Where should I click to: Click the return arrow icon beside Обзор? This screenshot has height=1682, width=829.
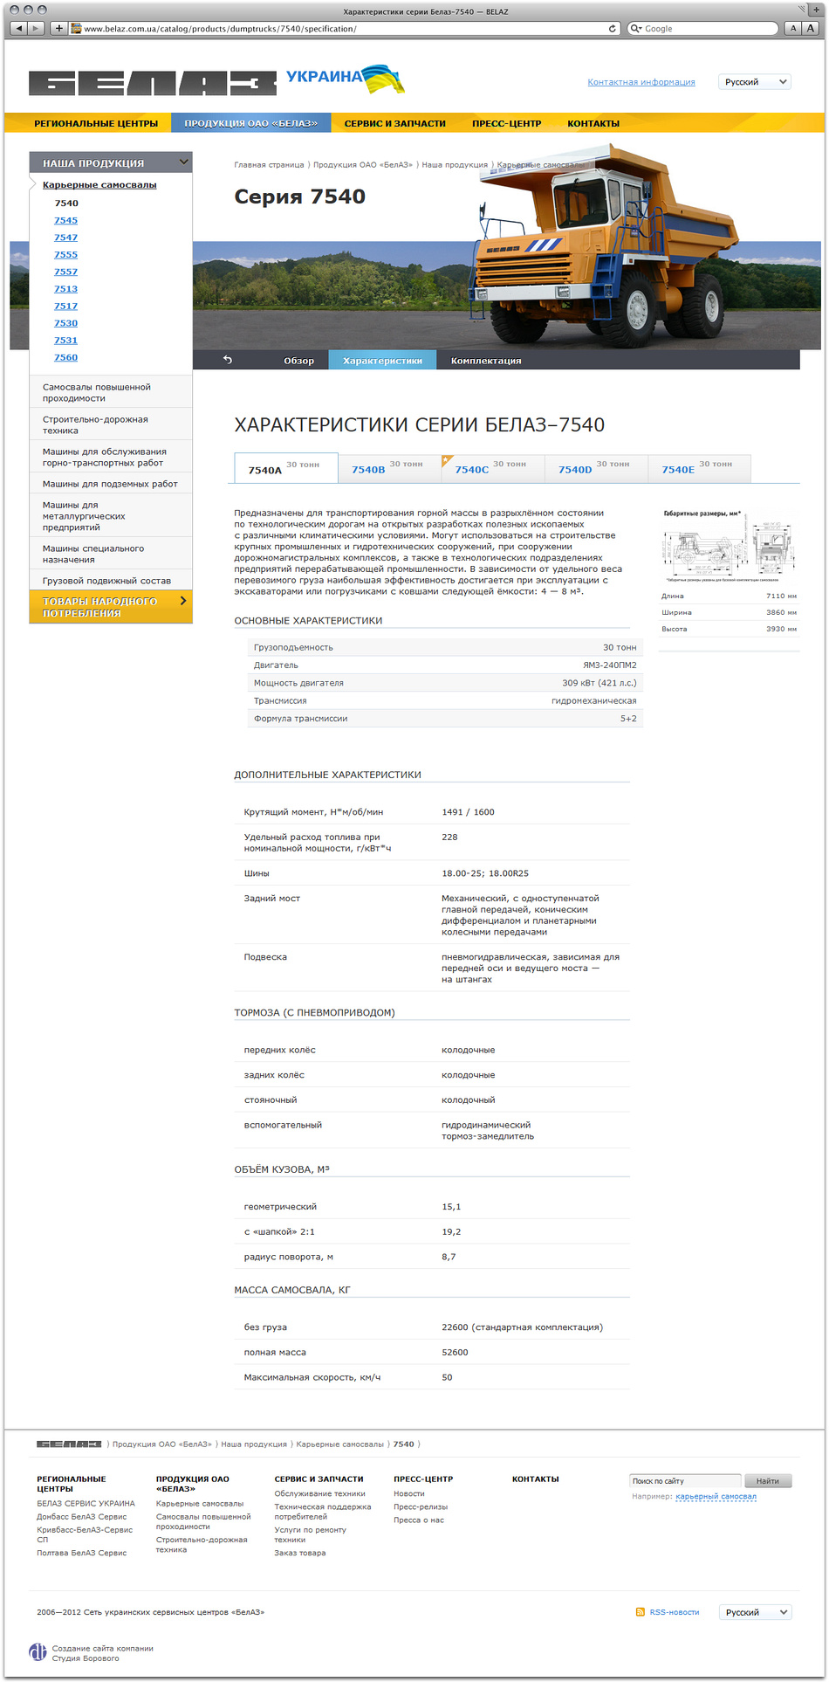tap(228, 360)
